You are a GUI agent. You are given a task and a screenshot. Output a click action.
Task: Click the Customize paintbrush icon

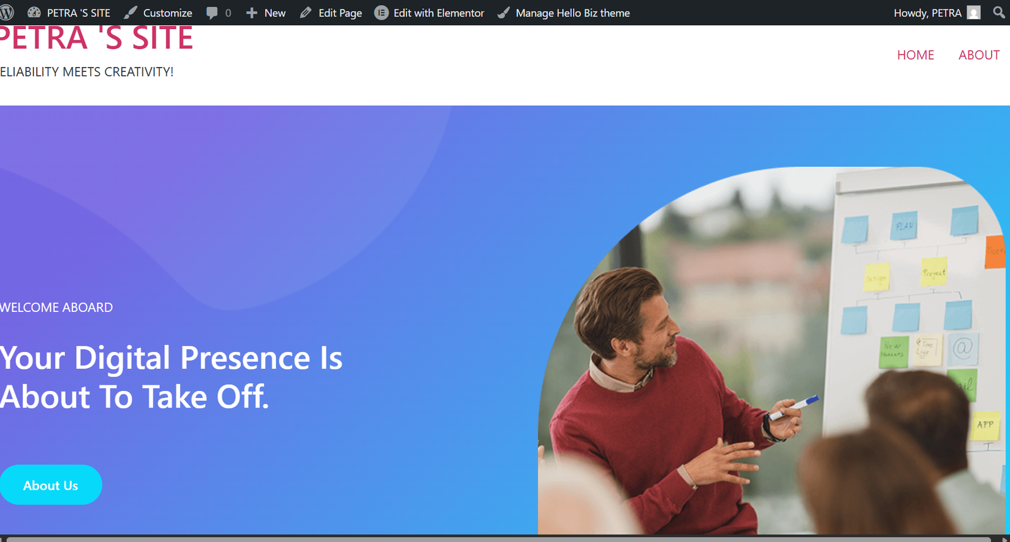tap(131, 13)
